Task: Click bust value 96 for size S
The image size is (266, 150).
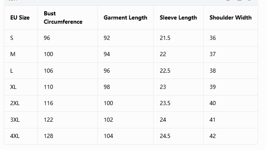Action: point(47,38)
